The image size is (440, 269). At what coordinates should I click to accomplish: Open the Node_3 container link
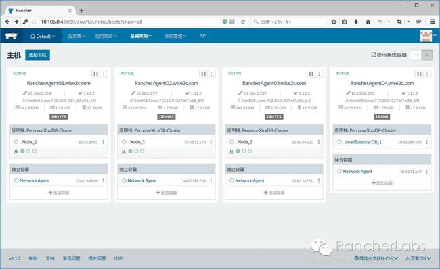[x=137, y=142]
